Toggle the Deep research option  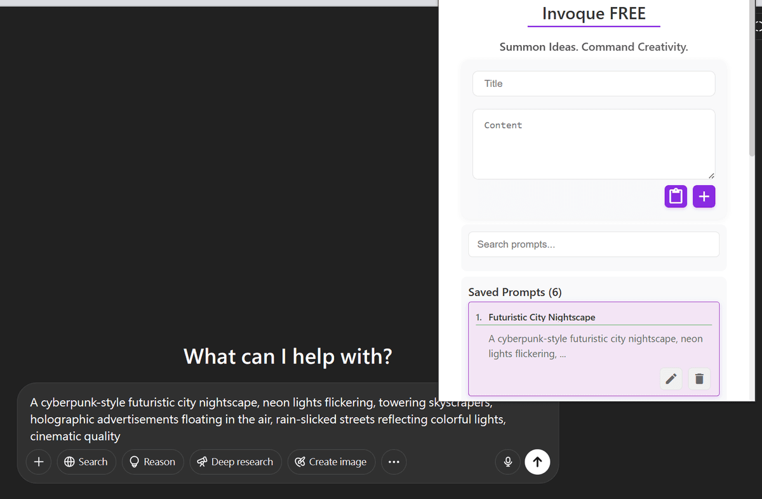click(236, 462)
